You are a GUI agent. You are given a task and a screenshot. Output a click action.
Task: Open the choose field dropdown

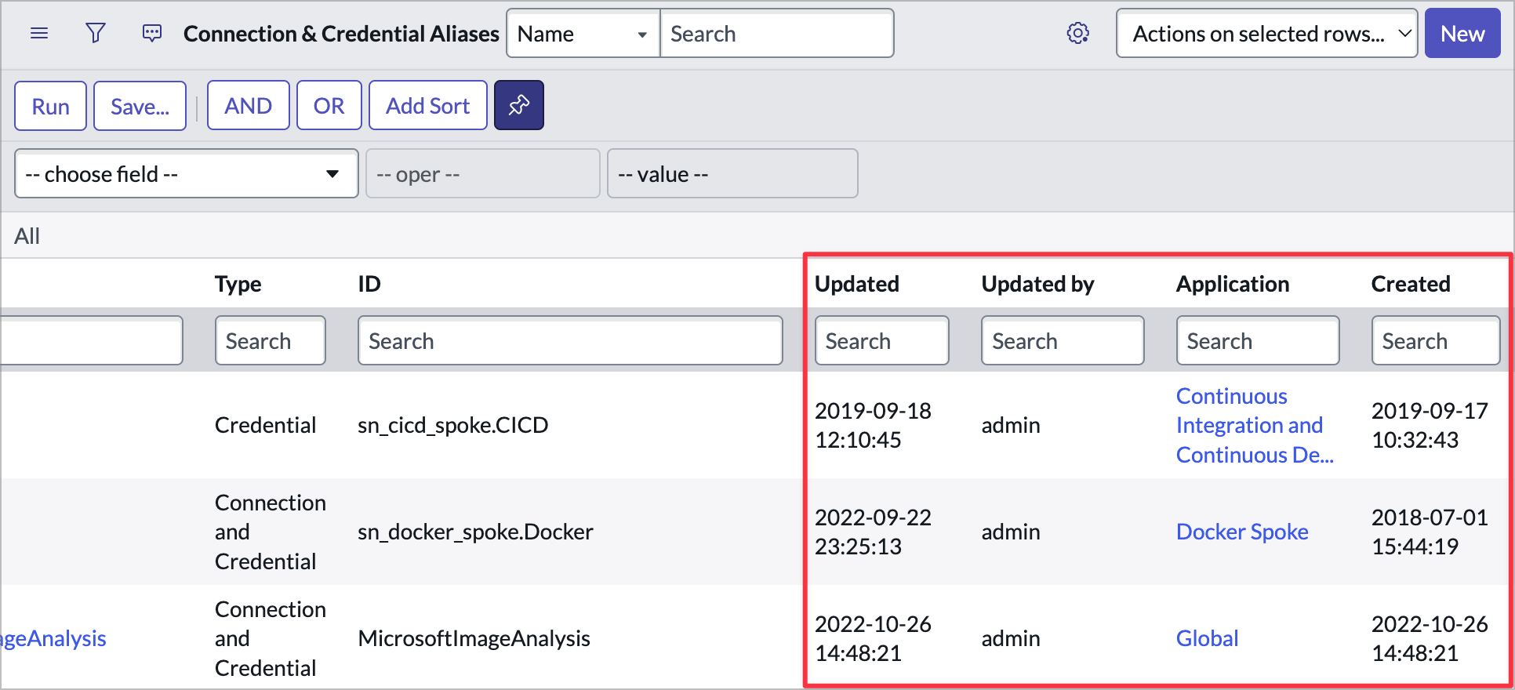pyautogui.click(x=186, y=174)
